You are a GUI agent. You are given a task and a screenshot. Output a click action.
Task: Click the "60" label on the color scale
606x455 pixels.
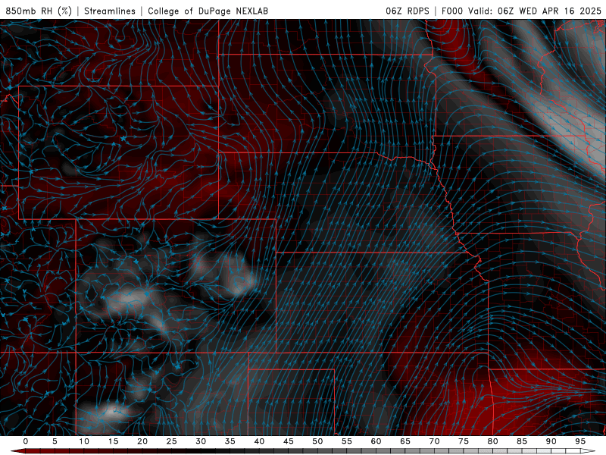376,441
